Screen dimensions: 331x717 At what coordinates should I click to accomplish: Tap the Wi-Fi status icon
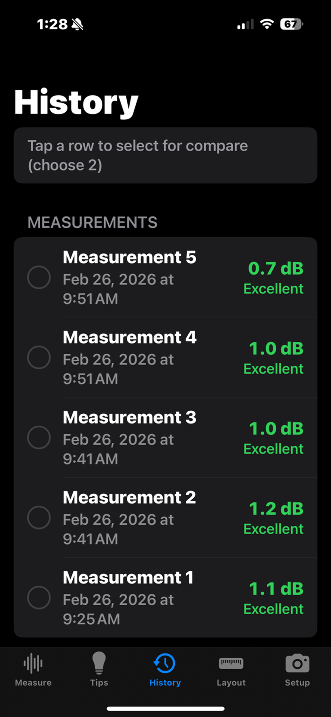tap(267, 25)
